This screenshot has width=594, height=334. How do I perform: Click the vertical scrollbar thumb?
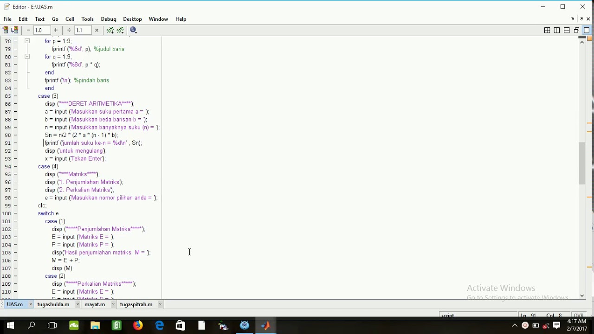click(x=582, y=164)
